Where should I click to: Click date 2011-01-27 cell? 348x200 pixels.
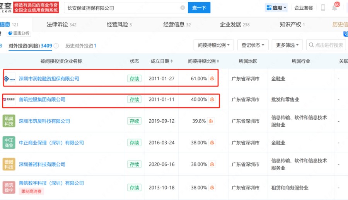pos(162,78)
